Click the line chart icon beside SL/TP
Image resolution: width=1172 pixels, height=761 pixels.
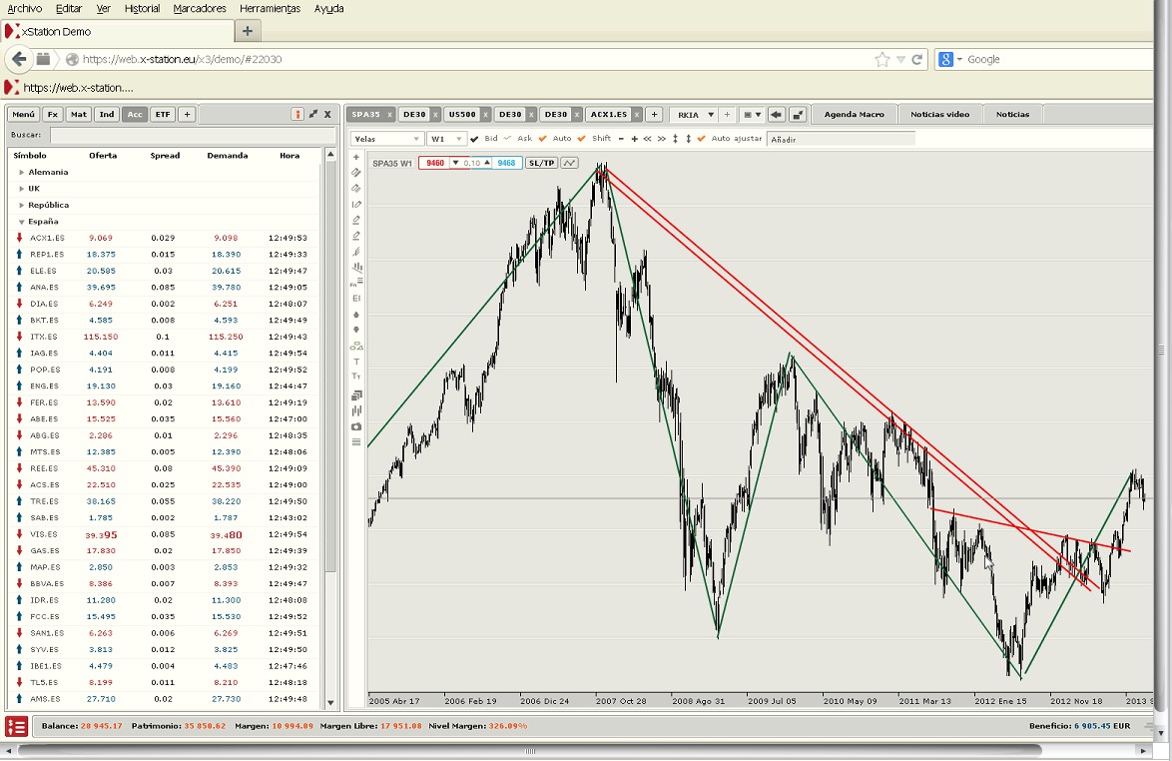[x=570, y=163]
